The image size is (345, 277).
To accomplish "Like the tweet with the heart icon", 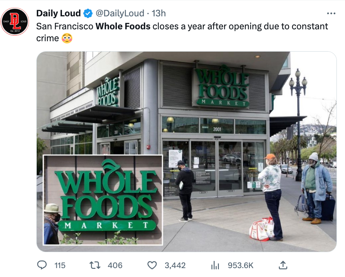I will [152, 265].
